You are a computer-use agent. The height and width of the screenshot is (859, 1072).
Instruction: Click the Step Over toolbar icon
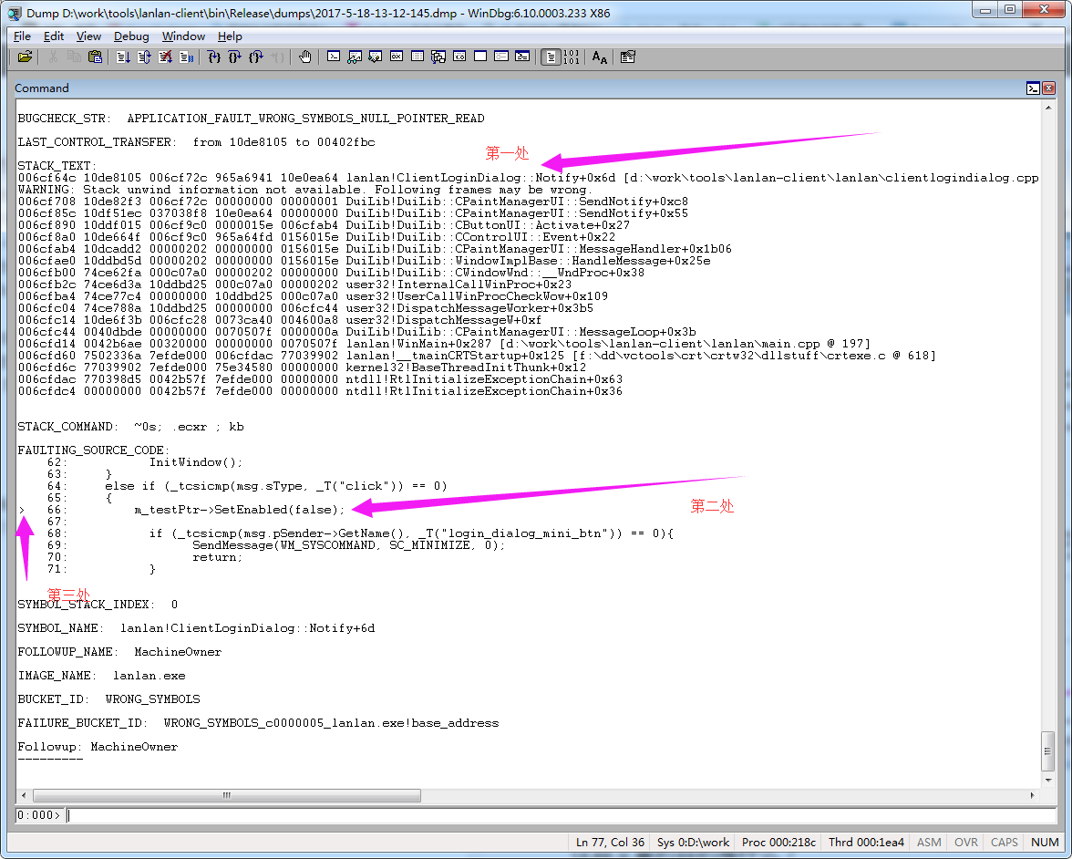point(234,57)
